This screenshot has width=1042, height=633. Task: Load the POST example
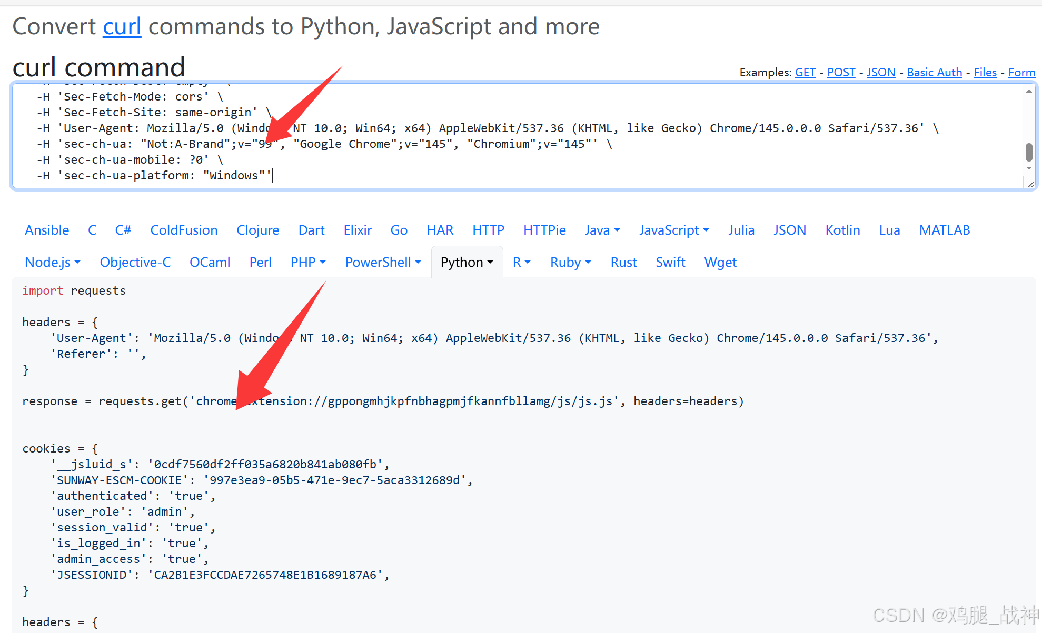click(841, 72)
